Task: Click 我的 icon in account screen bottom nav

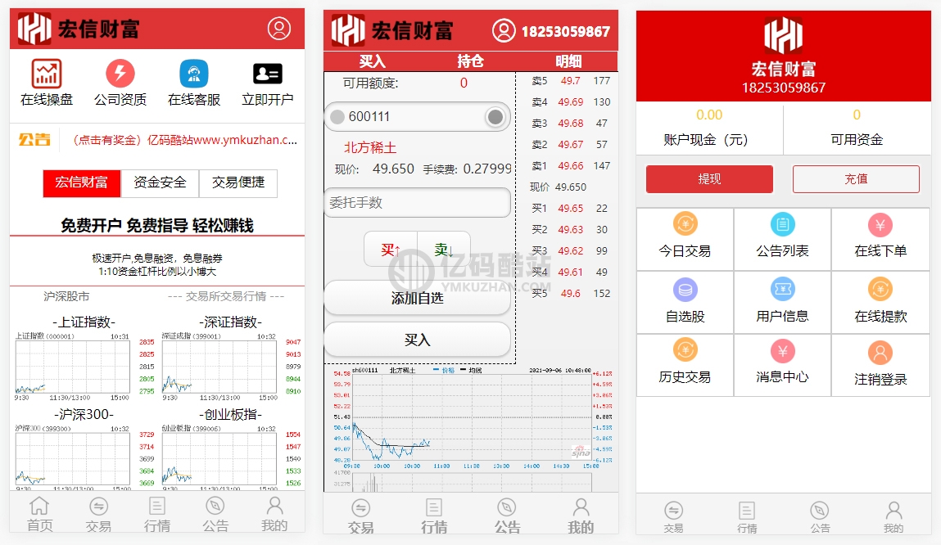Action: tap(893, 511)
